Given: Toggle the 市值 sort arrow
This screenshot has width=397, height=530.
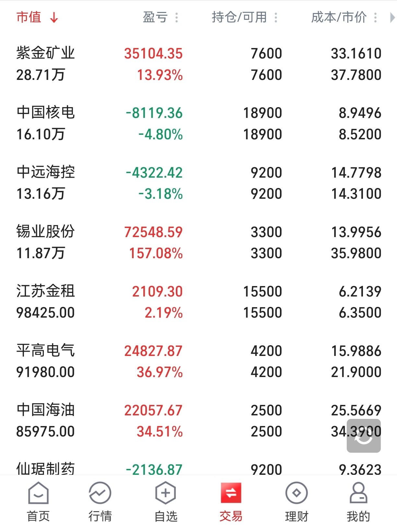Looking at the screenshot, I should [x=54, y=18].
